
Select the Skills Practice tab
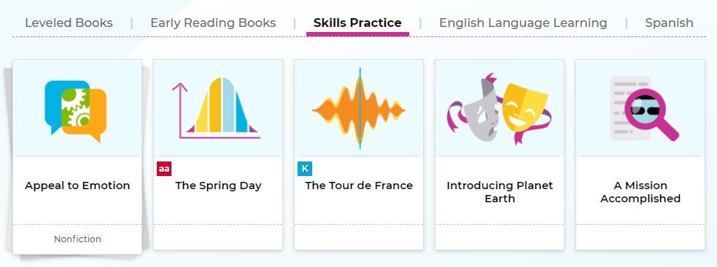pos(357,23)
